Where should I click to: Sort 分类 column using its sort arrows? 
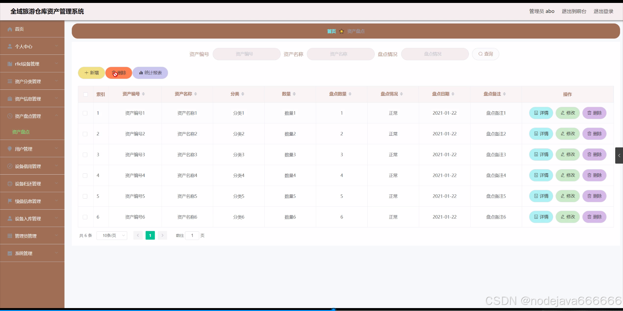tap(243, 94)
